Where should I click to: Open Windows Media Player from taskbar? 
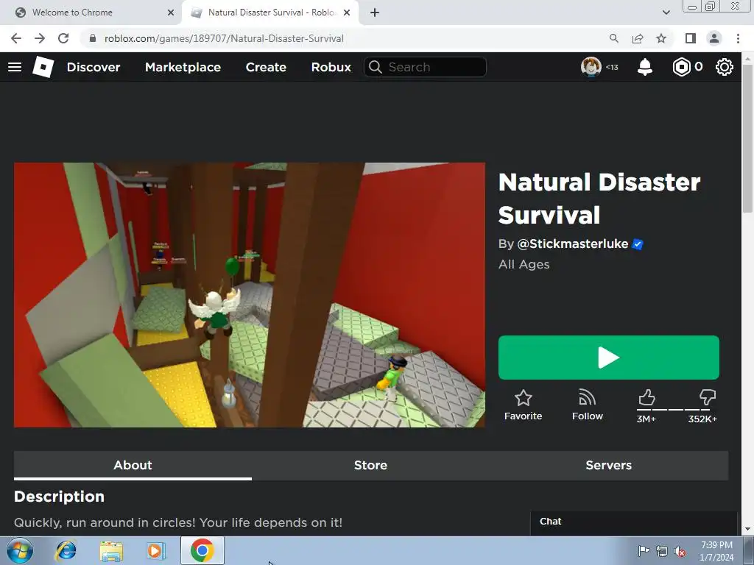pyautogui.click(x=156, y=550)
